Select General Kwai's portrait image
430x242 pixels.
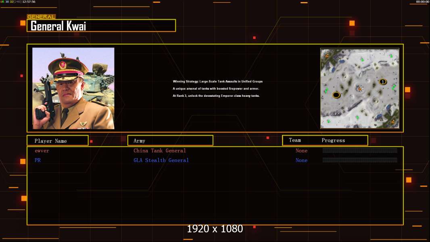point(73,88)
